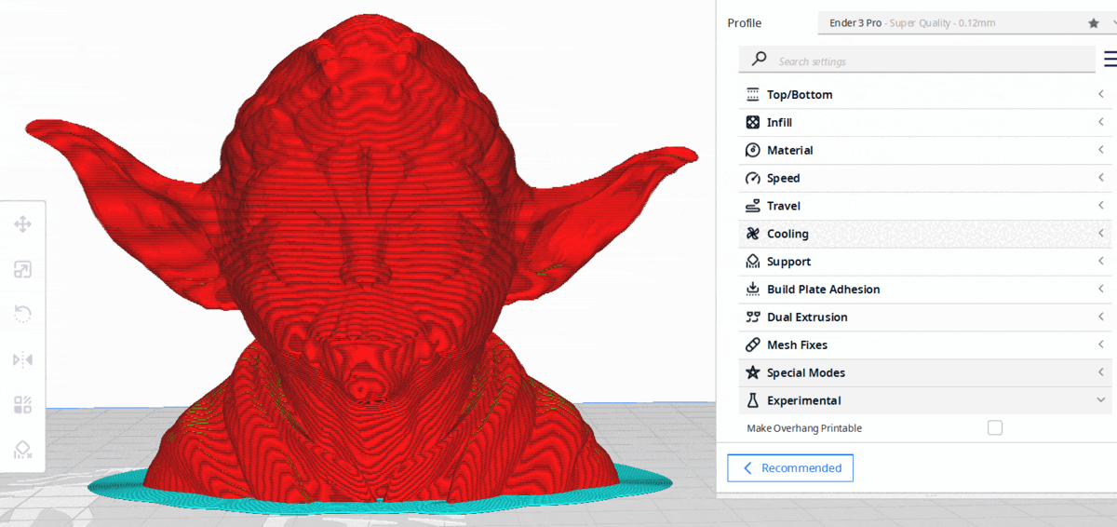Open the Build Plate Adhesion label

[824, 290]
